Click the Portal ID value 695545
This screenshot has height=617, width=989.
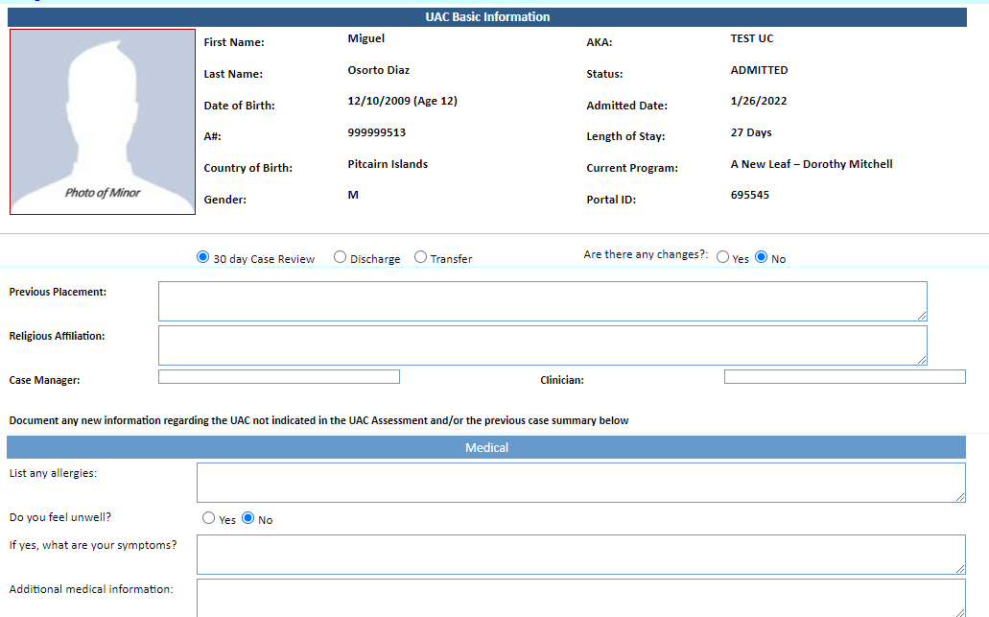tap(749, 196)
